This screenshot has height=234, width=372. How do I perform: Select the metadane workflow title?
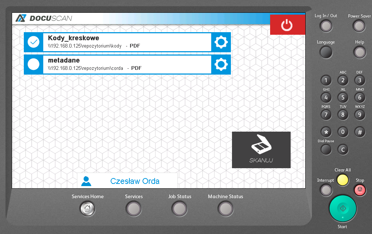coord(64,60)
